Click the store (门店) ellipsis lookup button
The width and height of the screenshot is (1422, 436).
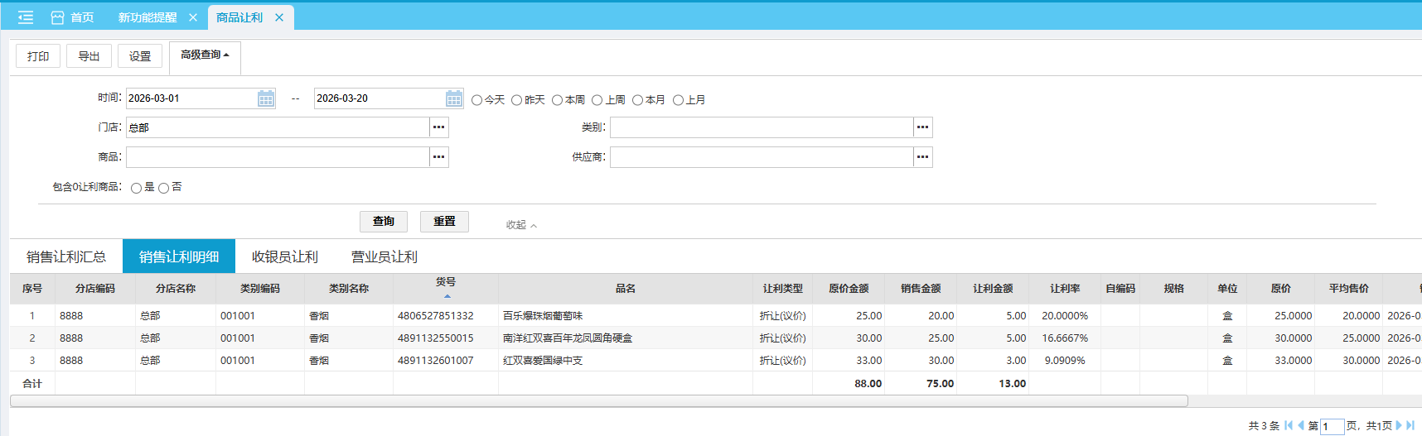438,127
